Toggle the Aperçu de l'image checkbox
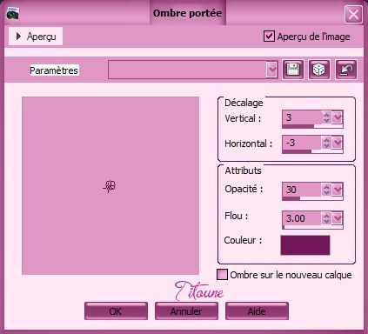Image resolution: width=368 pixels, height=334 pixels. [x=269, y=37]
